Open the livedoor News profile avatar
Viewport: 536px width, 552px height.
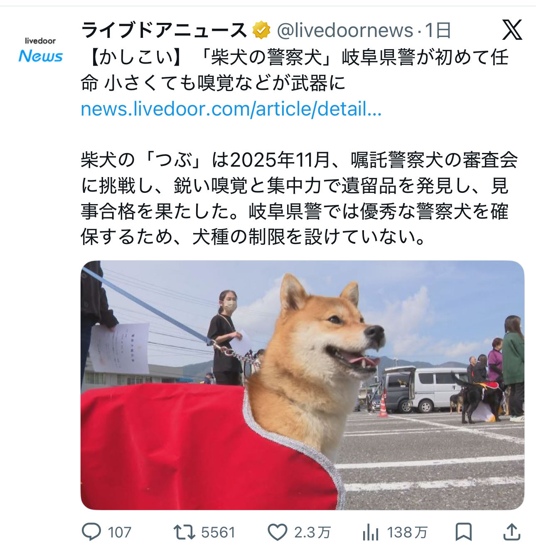[x=40, y=50]
